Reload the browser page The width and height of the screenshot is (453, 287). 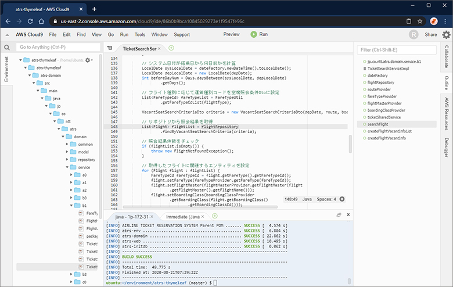[x=30, y=21]
